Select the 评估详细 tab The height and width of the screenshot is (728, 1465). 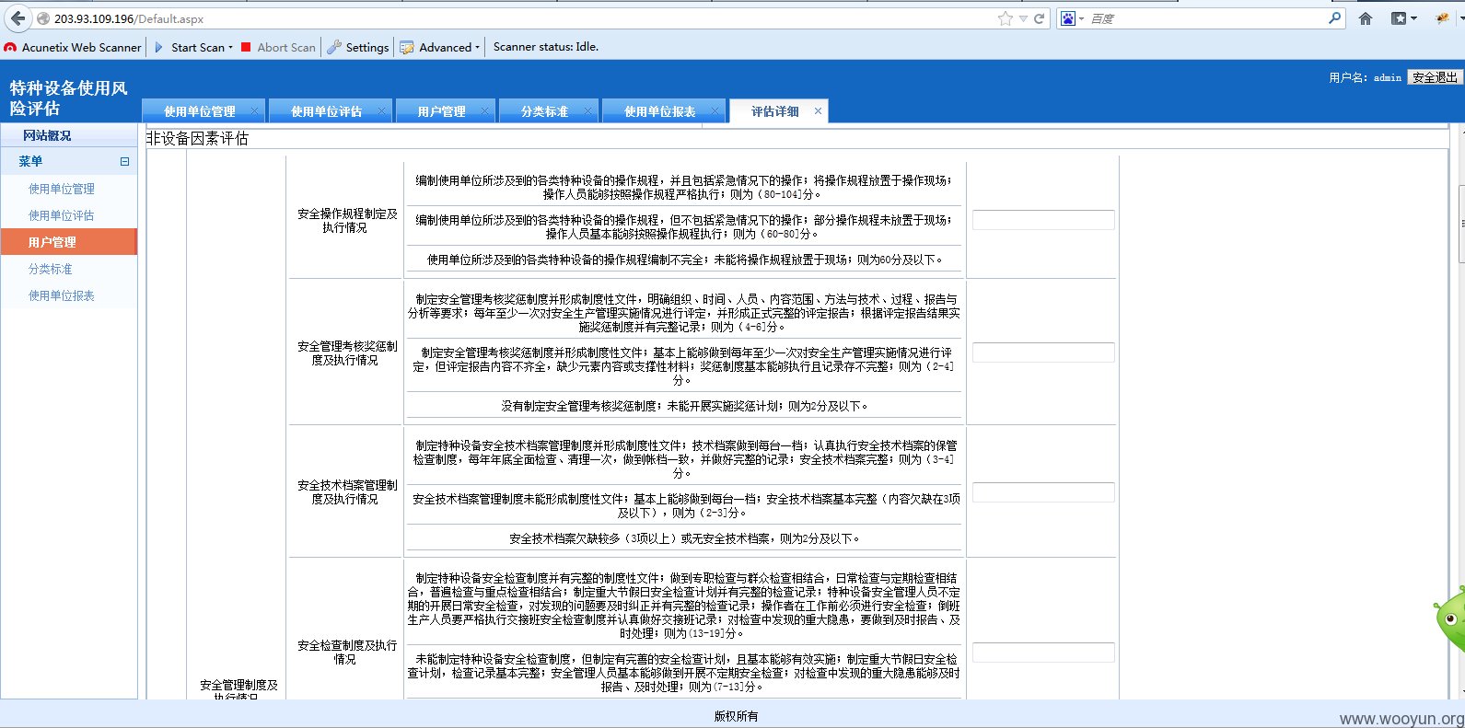coord(774,111)
